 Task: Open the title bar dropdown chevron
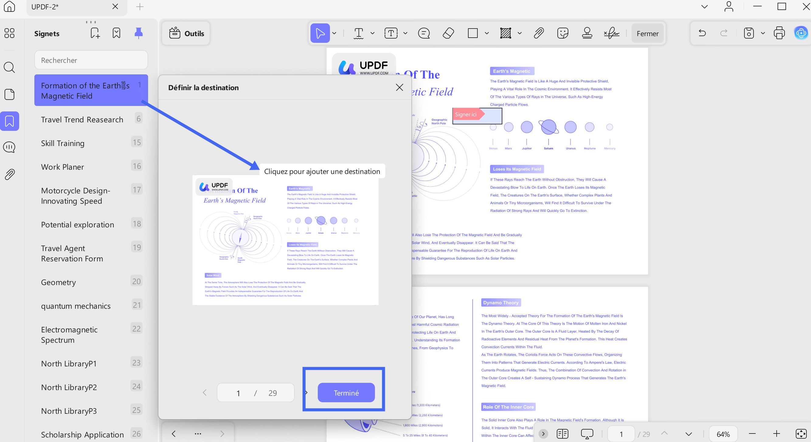point(705,7)
